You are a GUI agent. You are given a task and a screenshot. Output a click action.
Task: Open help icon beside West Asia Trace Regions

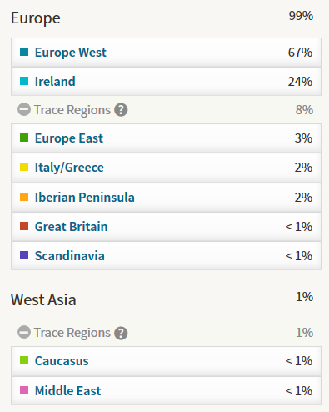[121, 333]
